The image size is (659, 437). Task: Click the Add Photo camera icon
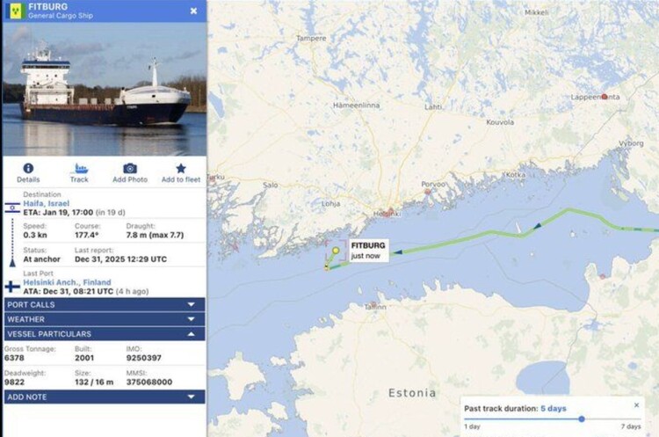130,169
